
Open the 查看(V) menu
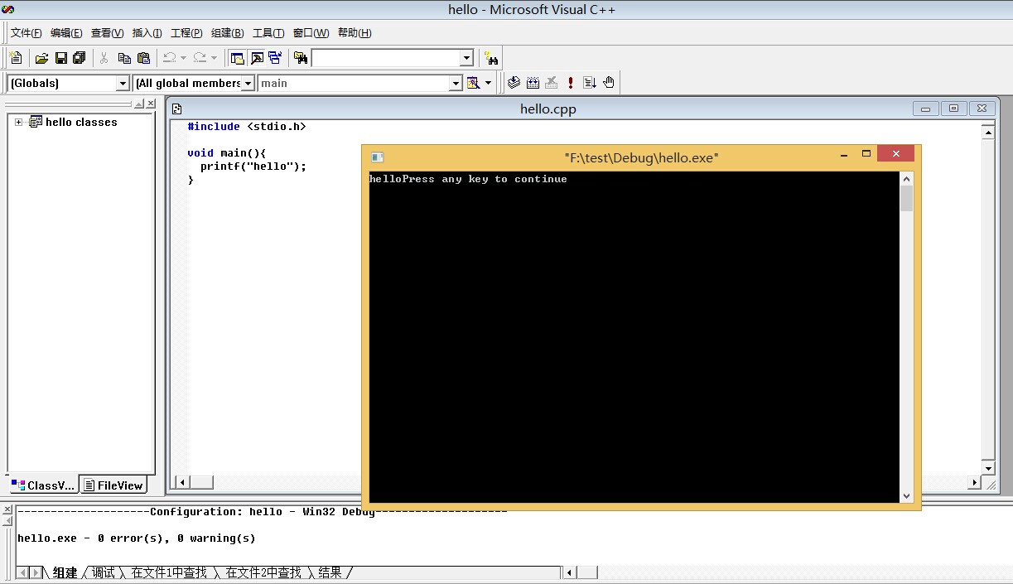tap(107, 33)
